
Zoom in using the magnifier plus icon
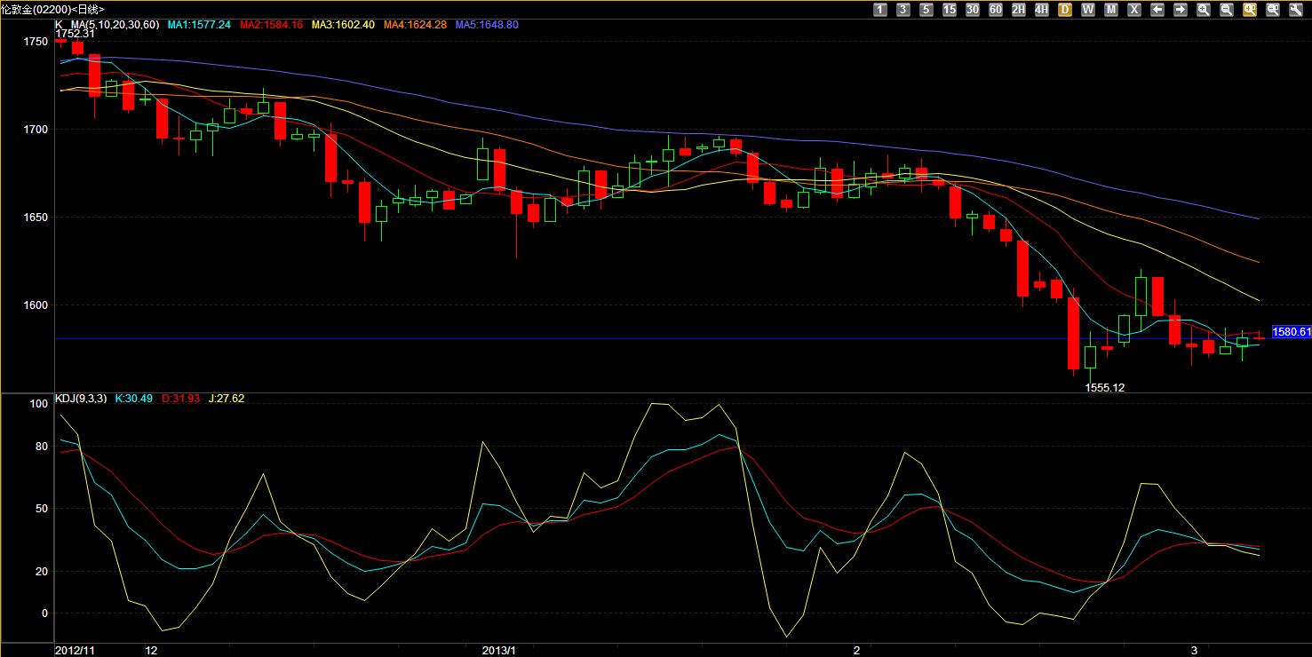click(x=1204, y=10)
